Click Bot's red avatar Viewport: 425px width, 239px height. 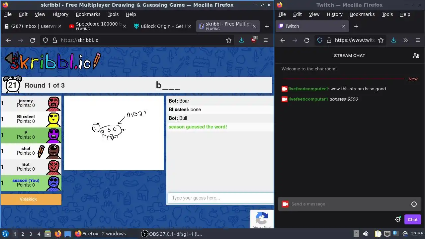[53, 167]
